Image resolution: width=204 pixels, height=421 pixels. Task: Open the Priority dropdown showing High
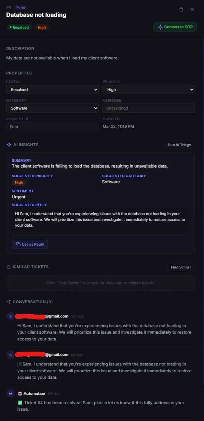[149, 89]
